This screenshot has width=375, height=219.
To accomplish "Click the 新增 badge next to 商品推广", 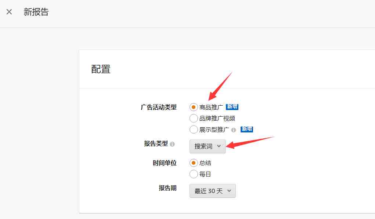I will point(232,107).
